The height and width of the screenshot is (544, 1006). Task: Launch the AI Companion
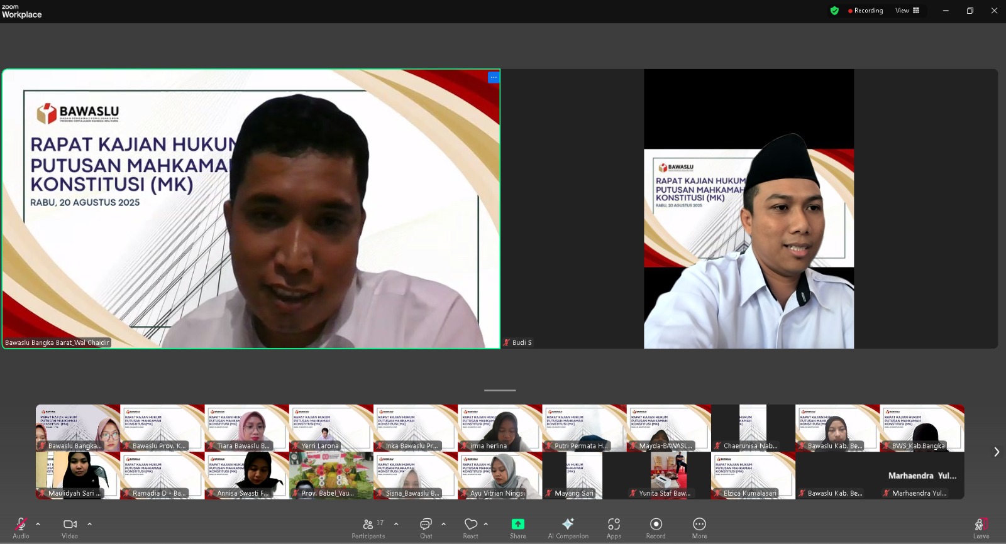(568, 527)
